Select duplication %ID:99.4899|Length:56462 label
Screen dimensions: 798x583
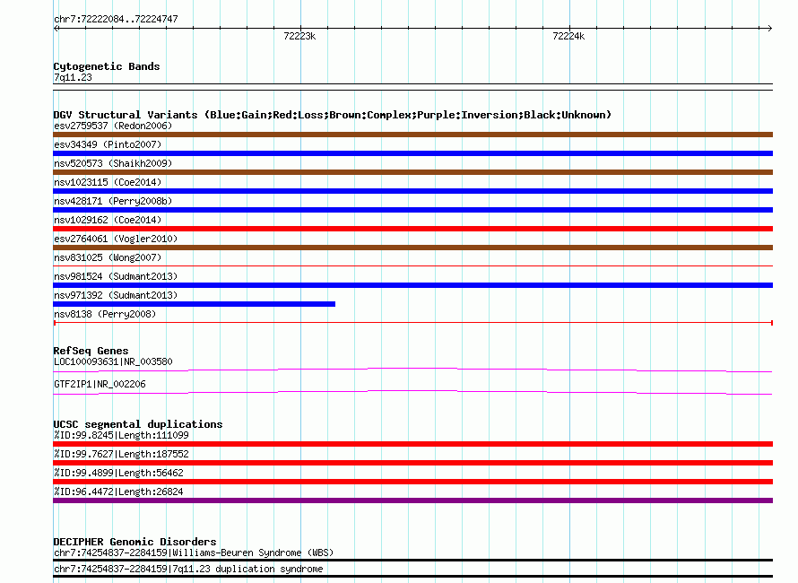tap(118, 473)
